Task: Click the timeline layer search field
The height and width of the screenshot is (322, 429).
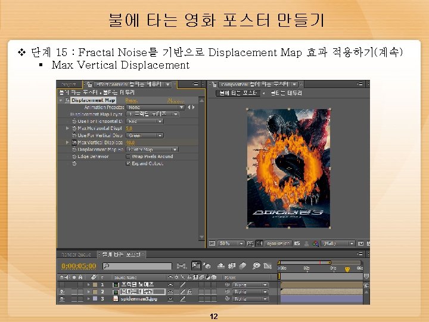Action: (138, 265)
